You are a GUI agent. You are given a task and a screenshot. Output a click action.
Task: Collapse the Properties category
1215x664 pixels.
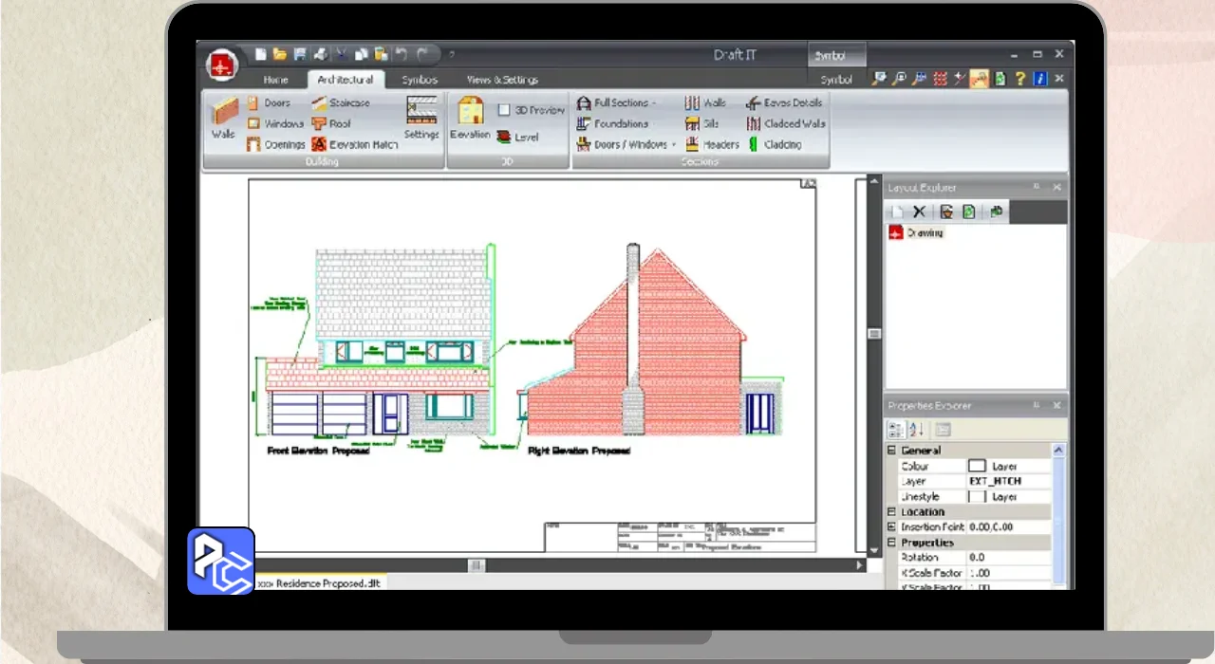(891, 543)
